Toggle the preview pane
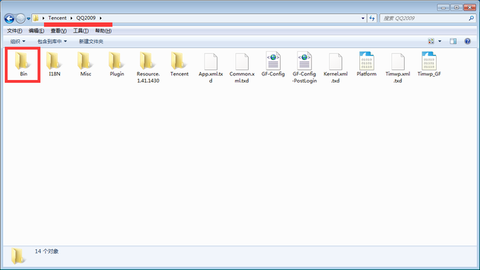The image size is (480, 270). coord(453,41)
